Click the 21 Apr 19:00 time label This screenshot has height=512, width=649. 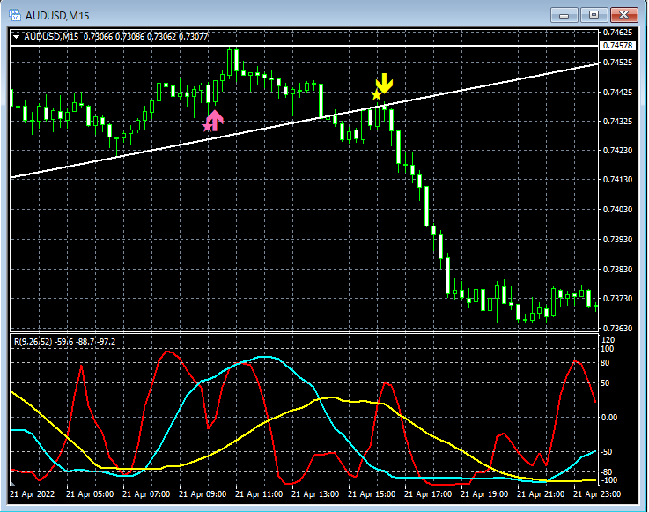point(484,494)
